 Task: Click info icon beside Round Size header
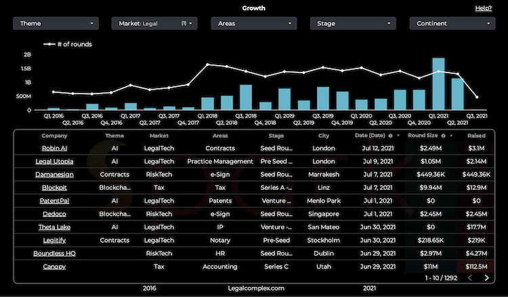(x=443, y=136)
